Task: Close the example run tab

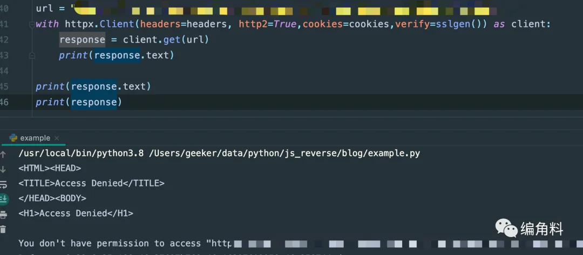Action: click(57, 138)
